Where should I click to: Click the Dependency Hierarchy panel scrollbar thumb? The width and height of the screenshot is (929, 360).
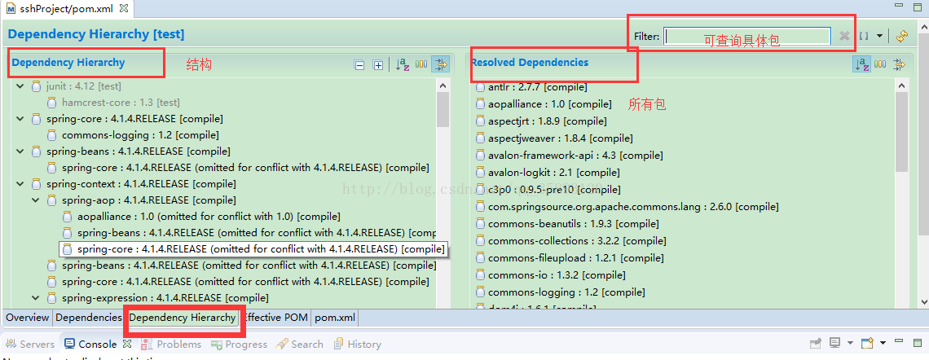pos(442,109)
